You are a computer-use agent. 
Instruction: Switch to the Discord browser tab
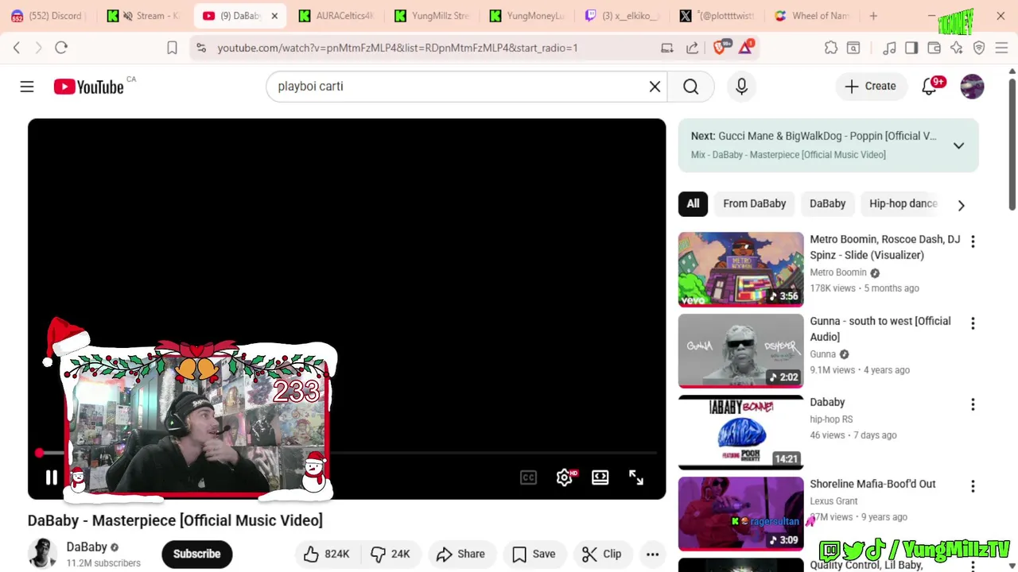48,16
